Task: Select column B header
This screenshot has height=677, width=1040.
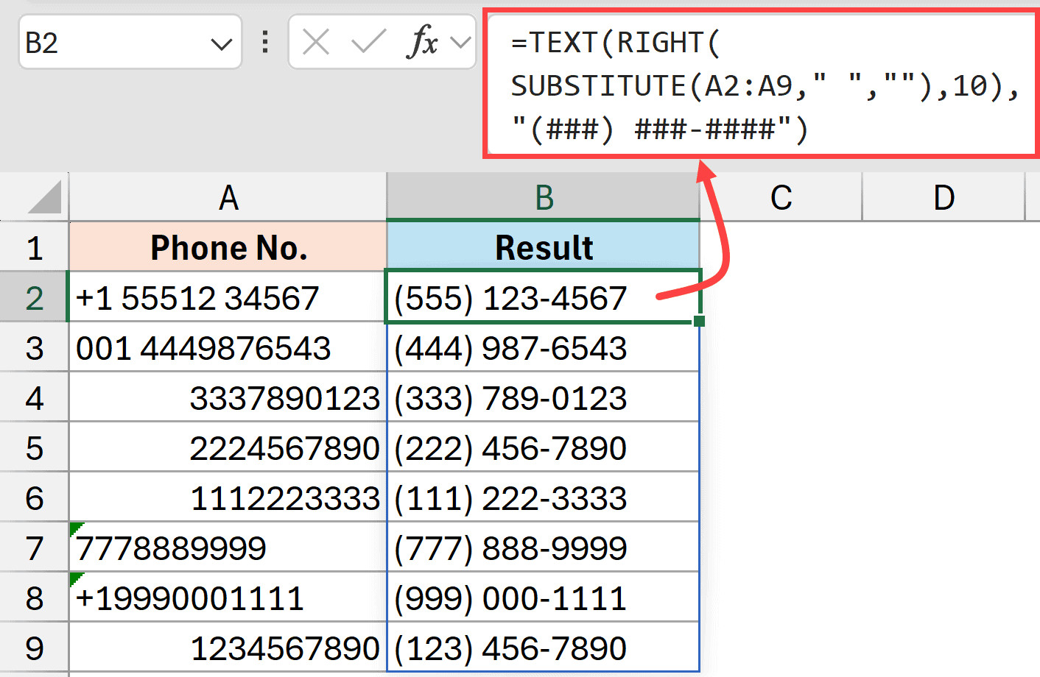Action: tap(544, 197)
